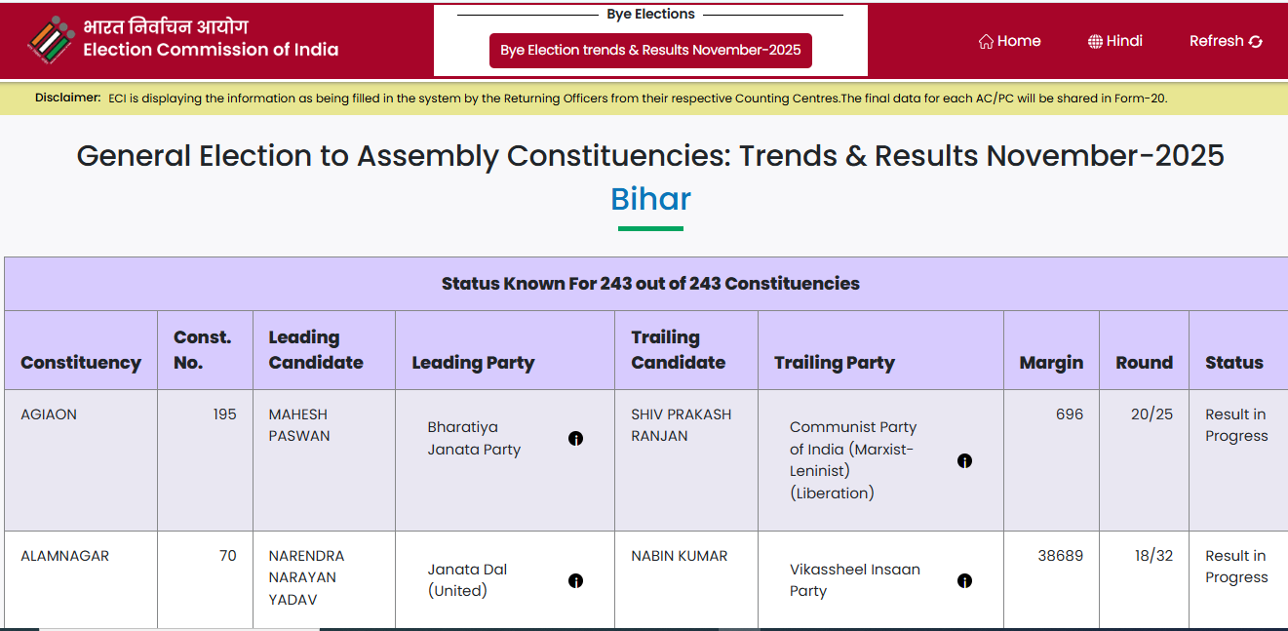Click the Home house icon
Image resolution: width=1288 pixels, height=631 pixels.
click(986, 42)
